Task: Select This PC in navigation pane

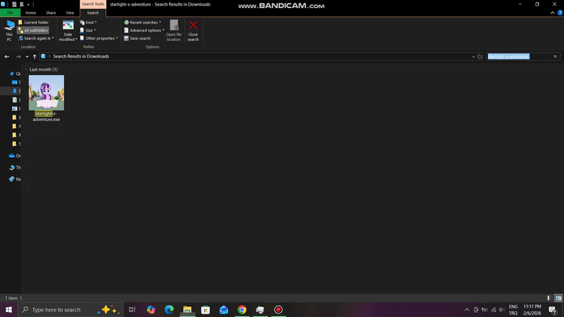Action: click(x=12, y=167)
